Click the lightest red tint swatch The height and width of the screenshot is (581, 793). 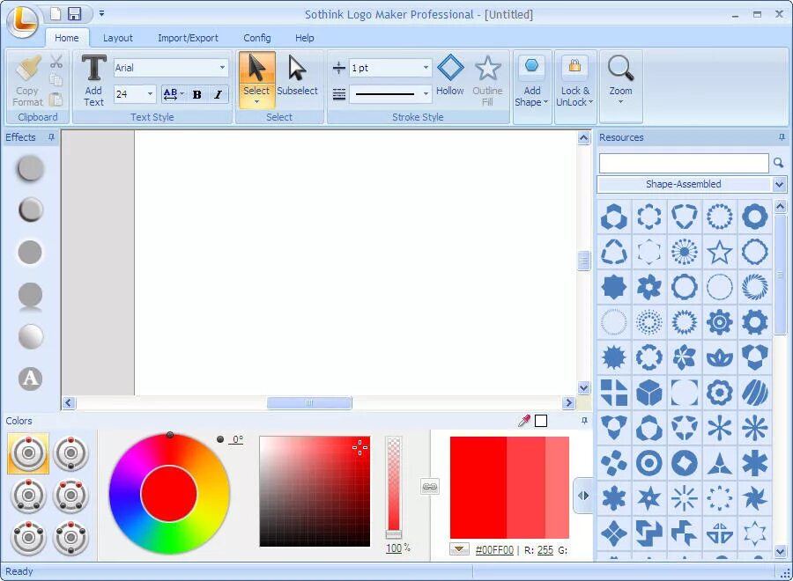click(x=557, y=488)
